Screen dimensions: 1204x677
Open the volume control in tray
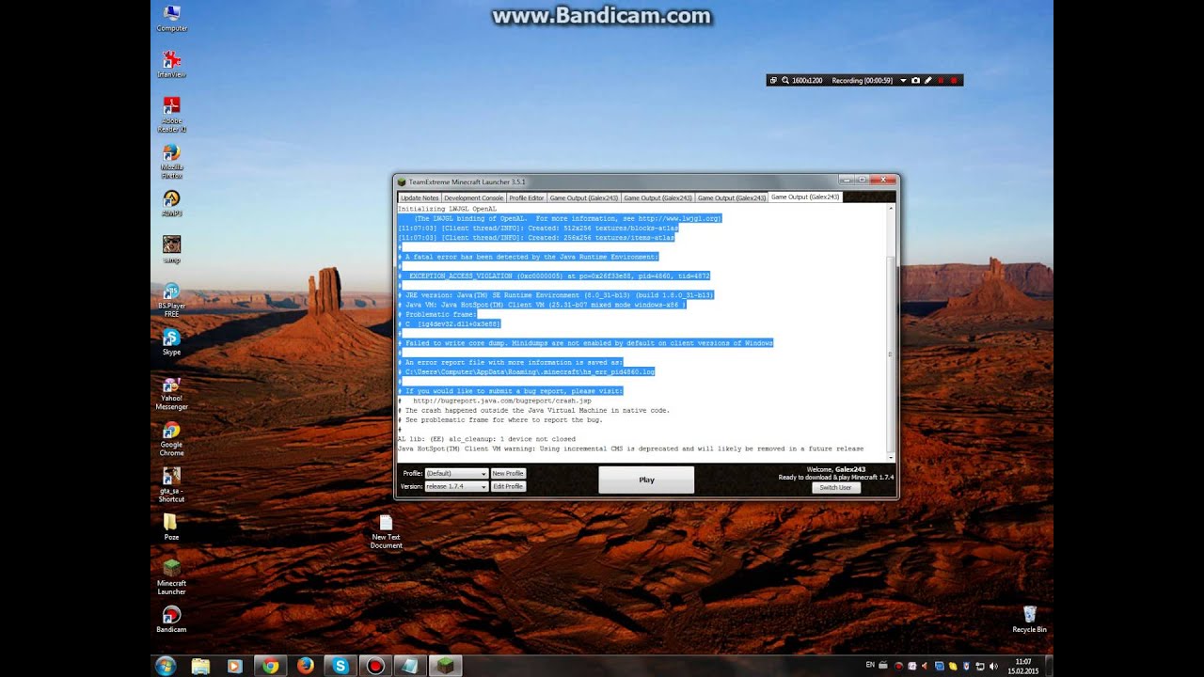click(994, 666)
